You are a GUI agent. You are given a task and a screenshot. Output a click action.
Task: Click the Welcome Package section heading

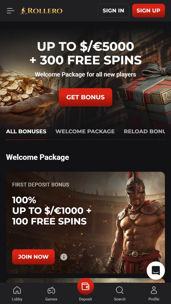pos(37,157)
